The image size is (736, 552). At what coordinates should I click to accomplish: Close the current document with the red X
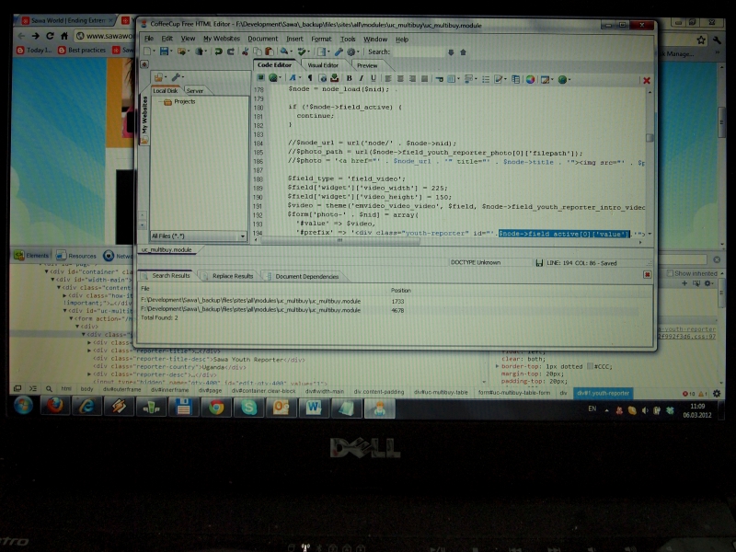pyautogui.click(x=646, y=80)
